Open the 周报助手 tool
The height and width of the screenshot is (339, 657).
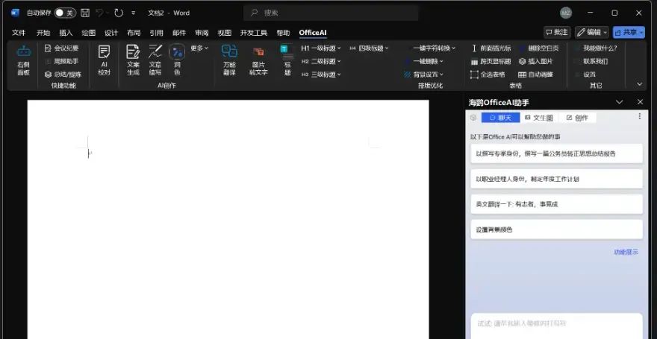click(x=61, y=61)
